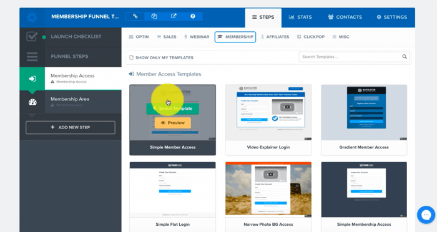The image size is (437, 232).
Task: Open the chat bubble widget
Action: [426, 215]
